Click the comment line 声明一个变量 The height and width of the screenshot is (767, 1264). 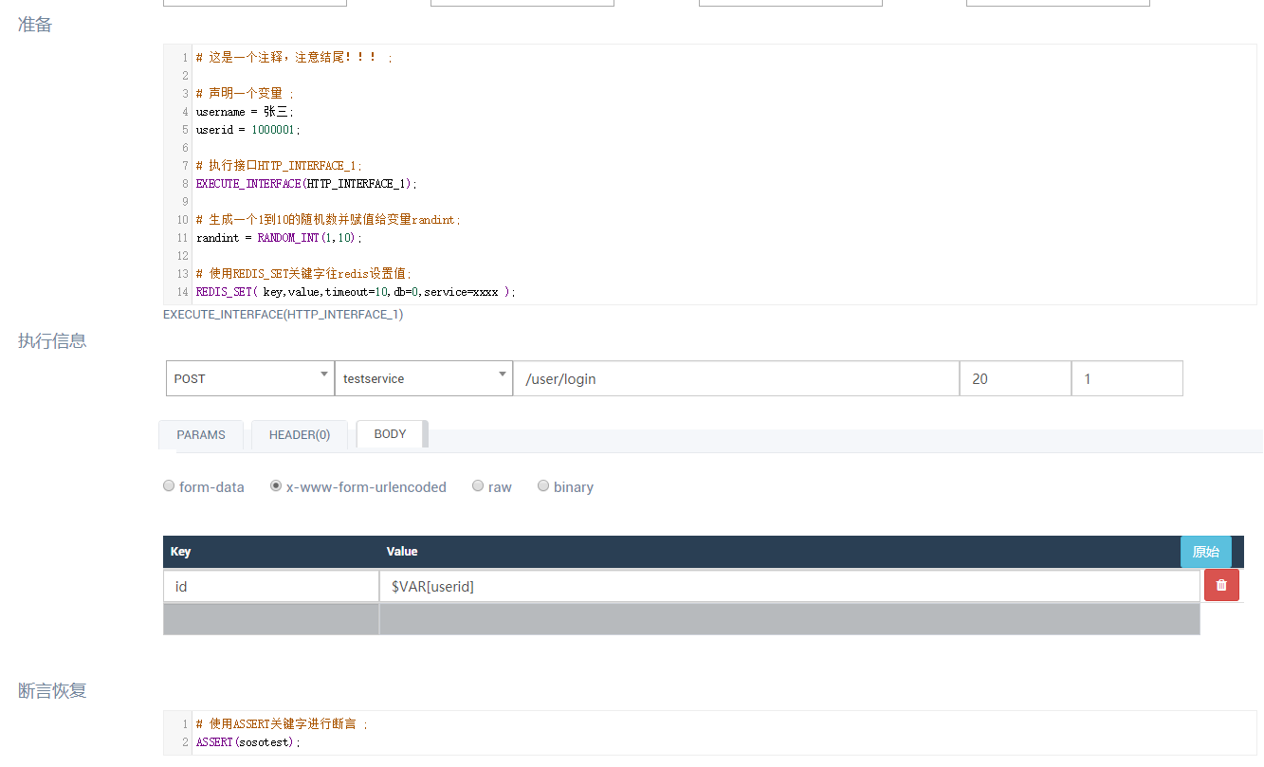click(246, 94)
